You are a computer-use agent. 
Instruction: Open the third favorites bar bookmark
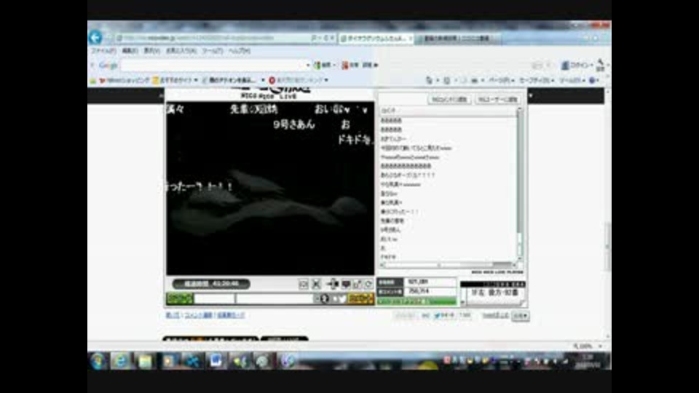click(x=229, y=80)
